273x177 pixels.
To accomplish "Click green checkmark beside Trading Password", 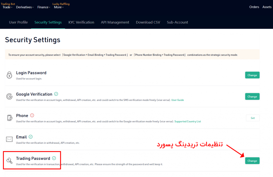I will click(54, 158).
